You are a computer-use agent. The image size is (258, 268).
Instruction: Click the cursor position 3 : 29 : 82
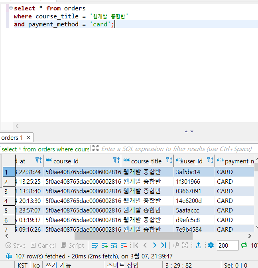[179, 265]
